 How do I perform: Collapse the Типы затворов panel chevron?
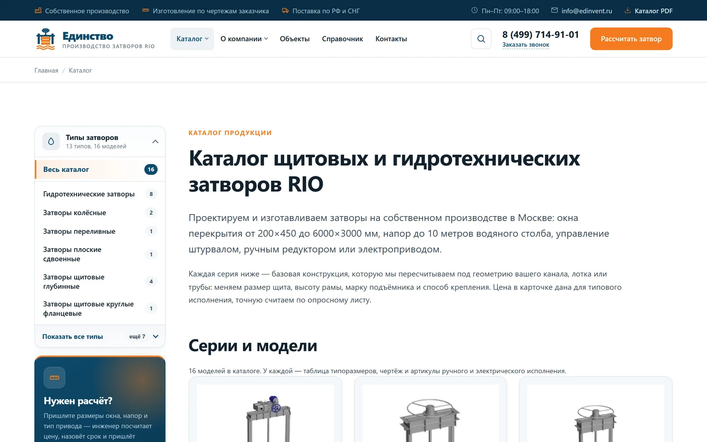(155, 141)
